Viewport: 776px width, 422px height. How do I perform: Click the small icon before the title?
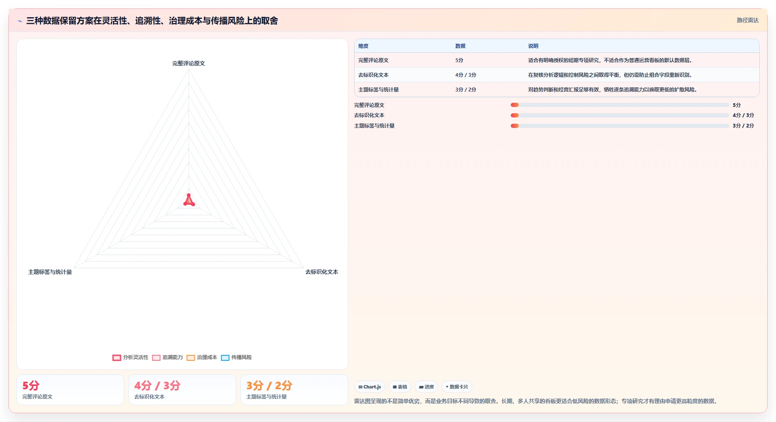[x=20, y=21]
